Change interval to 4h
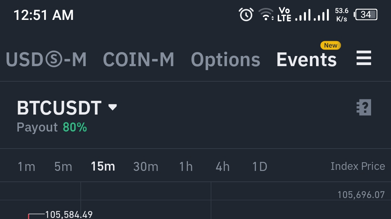391x219 pixels. click(223, 166)
